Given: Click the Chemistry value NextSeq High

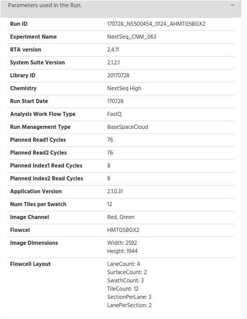Looking at the screenshot, I should click(124, 88).
